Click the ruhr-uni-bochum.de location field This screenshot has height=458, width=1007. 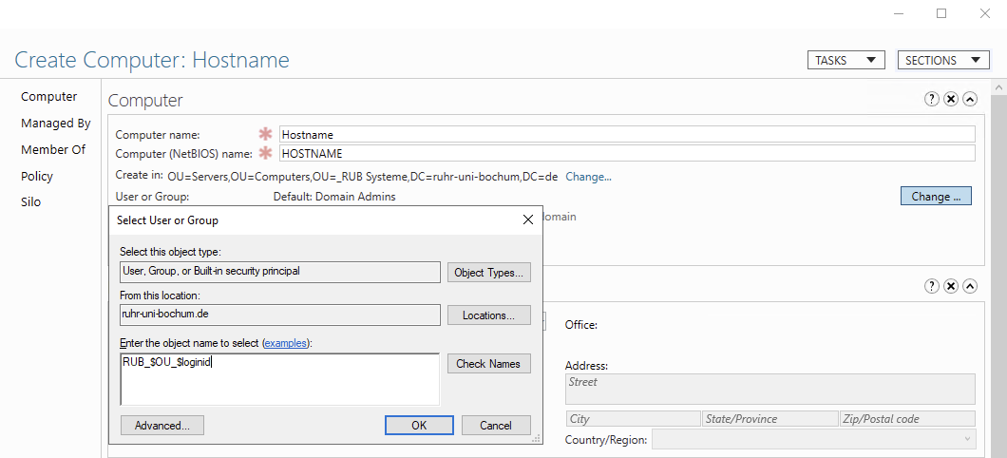(x=280, y=315)
